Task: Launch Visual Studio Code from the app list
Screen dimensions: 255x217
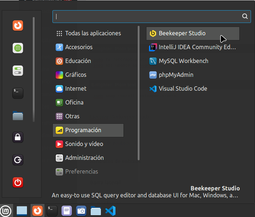Action: click(x=183, y=89)
